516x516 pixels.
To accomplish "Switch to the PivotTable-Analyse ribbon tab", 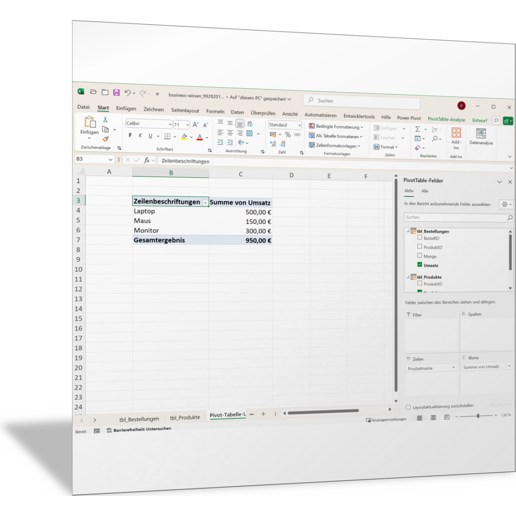I will tap(447, 119).
